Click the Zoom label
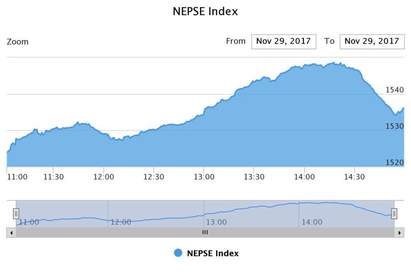This screenshot has height=274, width=411. pyautogui.click(x=18, y=42)
